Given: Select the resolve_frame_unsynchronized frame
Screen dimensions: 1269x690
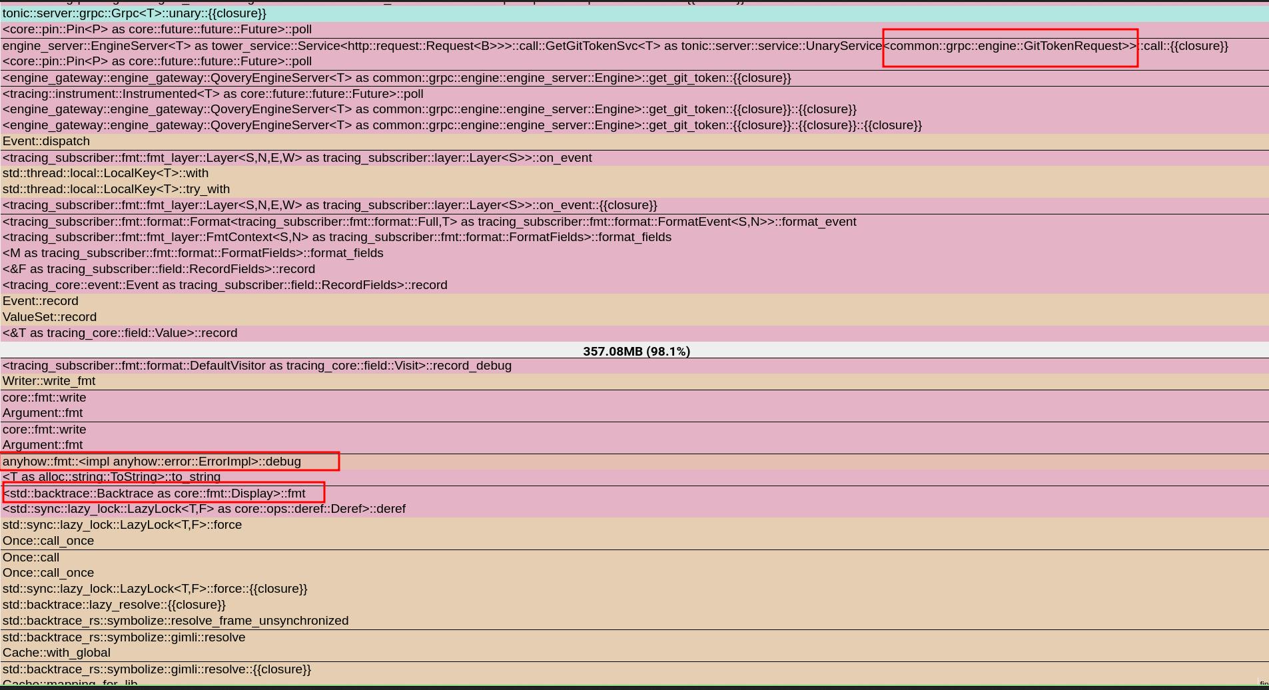Looking at the screenshot, I should coord(634,621).
